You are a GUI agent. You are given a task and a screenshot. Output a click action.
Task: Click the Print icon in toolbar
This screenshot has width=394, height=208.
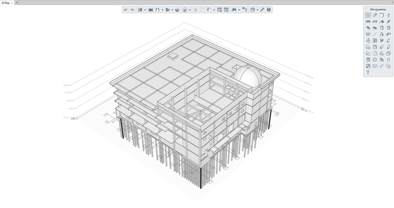(x=177, y=10)
